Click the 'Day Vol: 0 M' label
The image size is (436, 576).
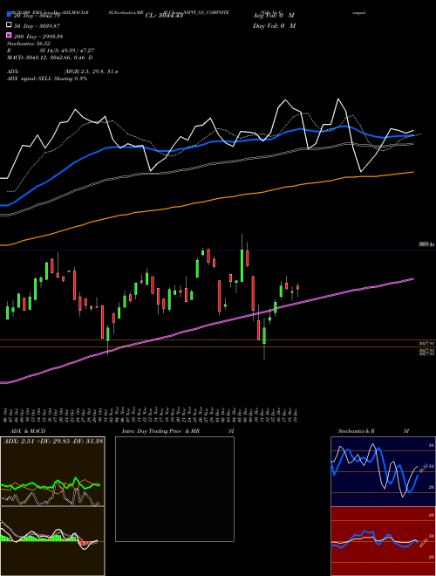[x=274, y=25]
